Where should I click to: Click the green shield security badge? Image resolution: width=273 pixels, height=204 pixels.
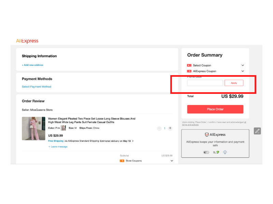tap(216, 152)
